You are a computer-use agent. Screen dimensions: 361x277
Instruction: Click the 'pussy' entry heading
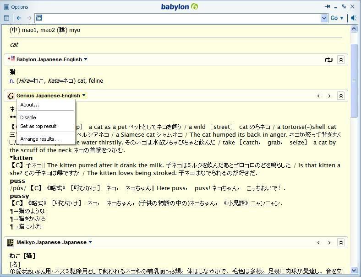tap(20, 196)
